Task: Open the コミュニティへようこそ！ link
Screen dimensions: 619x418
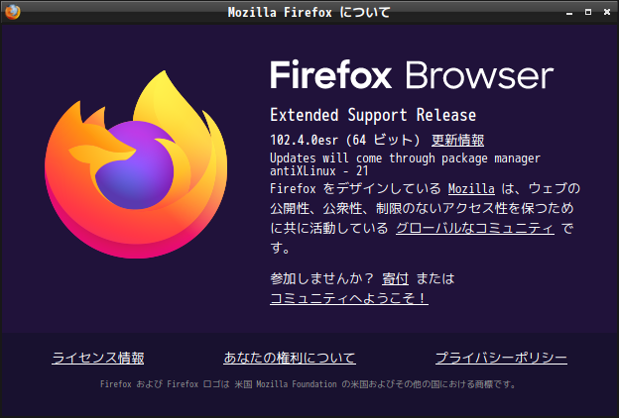Action: 349,298
